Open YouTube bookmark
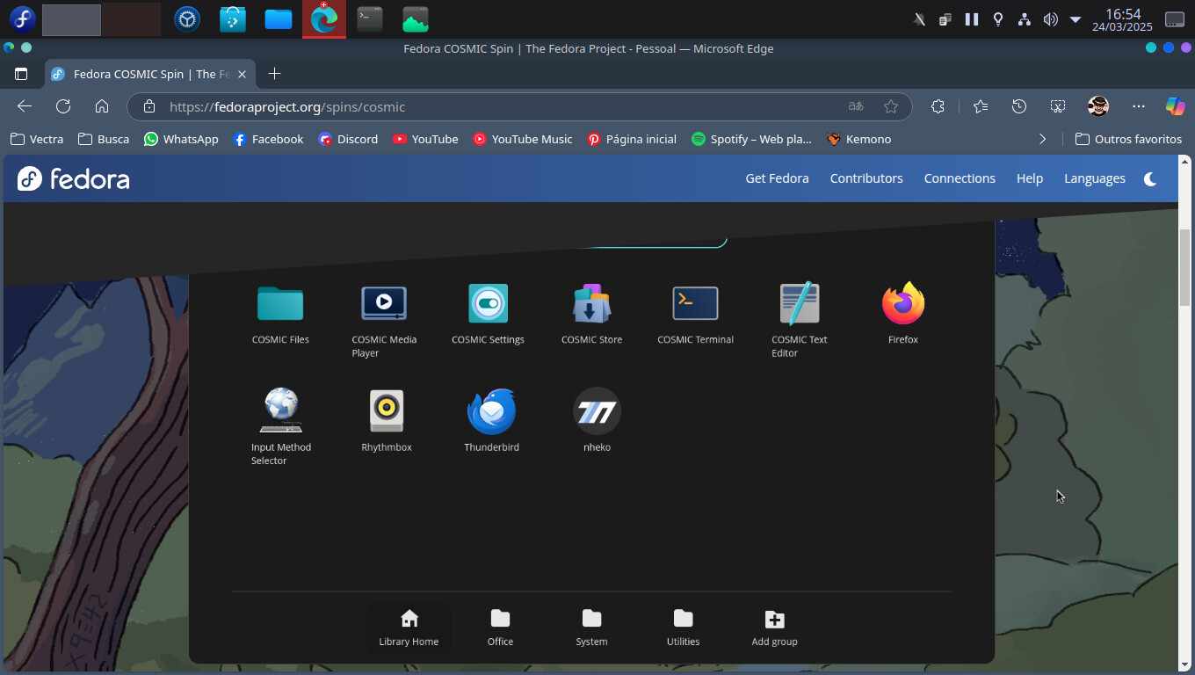The height and width of the screenshot is (675, 1195). tap(425, 139)
